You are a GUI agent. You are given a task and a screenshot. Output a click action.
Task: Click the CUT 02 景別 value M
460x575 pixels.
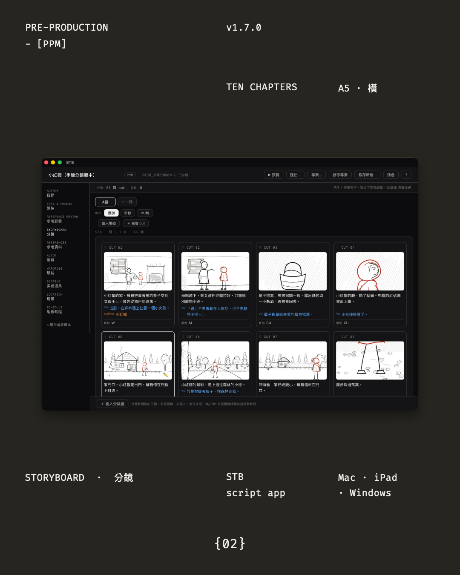point(190,323)
